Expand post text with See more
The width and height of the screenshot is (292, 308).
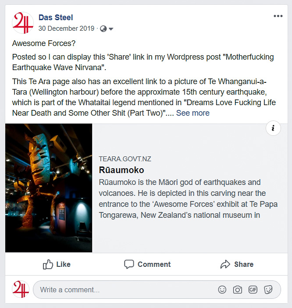[x=192, y=113]
